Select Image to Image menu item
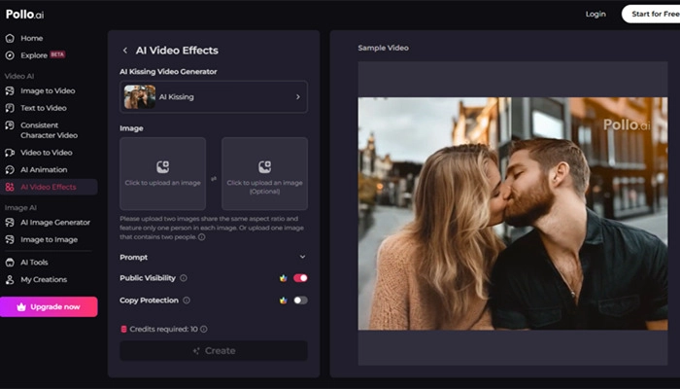Screen dimensions: 680x389 point(49,239)
